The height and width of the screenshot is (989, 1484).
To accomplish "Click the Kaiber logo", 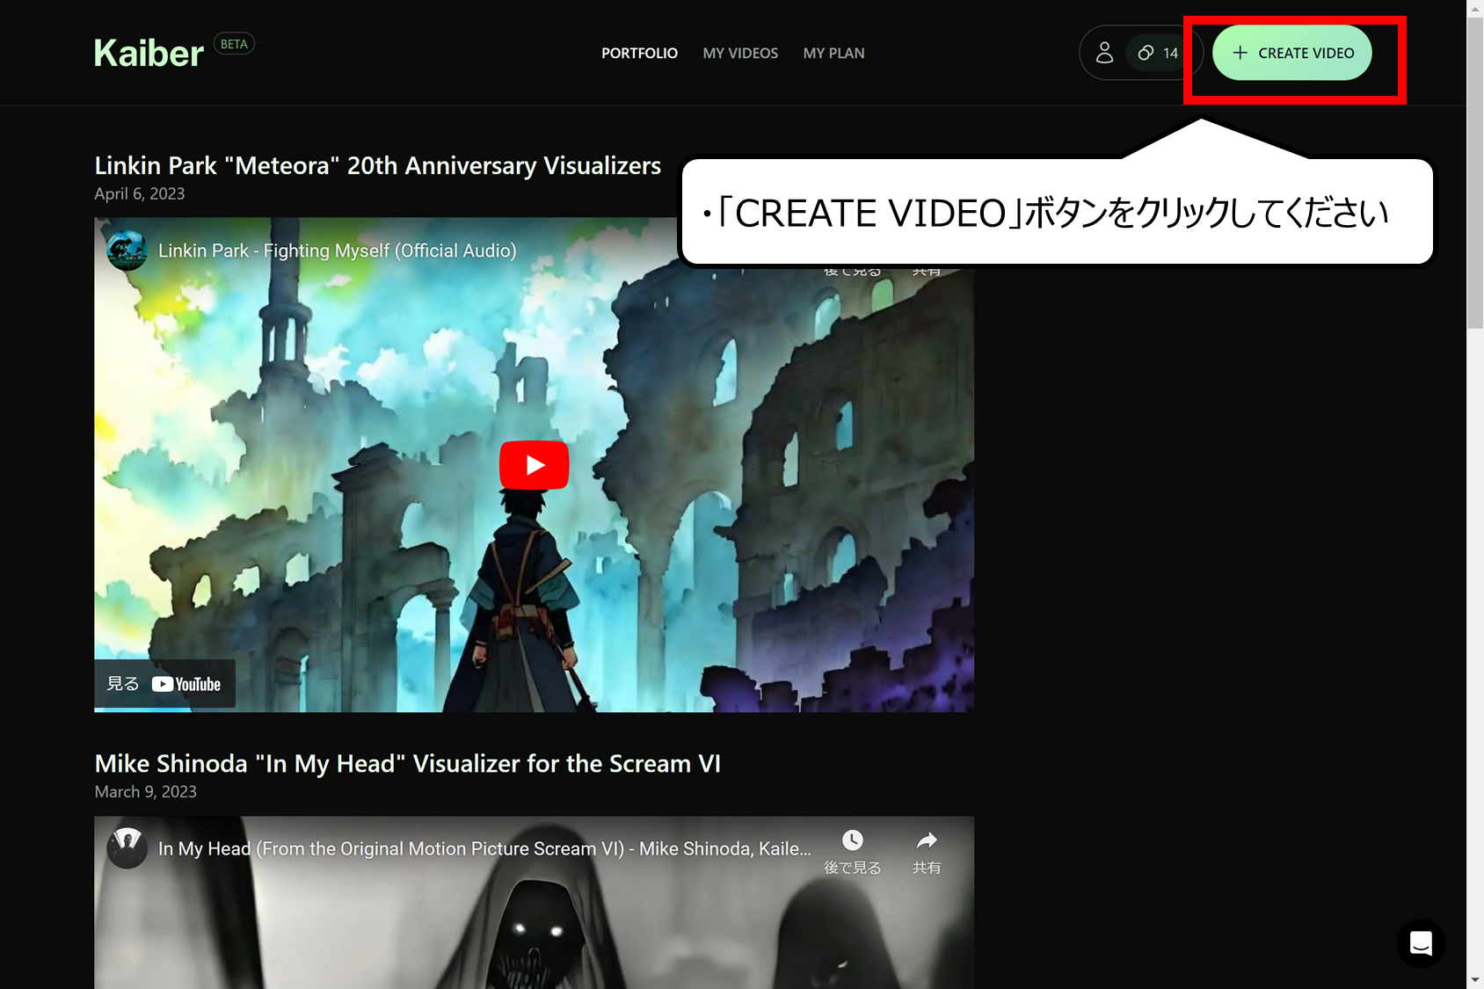I will click(x=149, y=54).
